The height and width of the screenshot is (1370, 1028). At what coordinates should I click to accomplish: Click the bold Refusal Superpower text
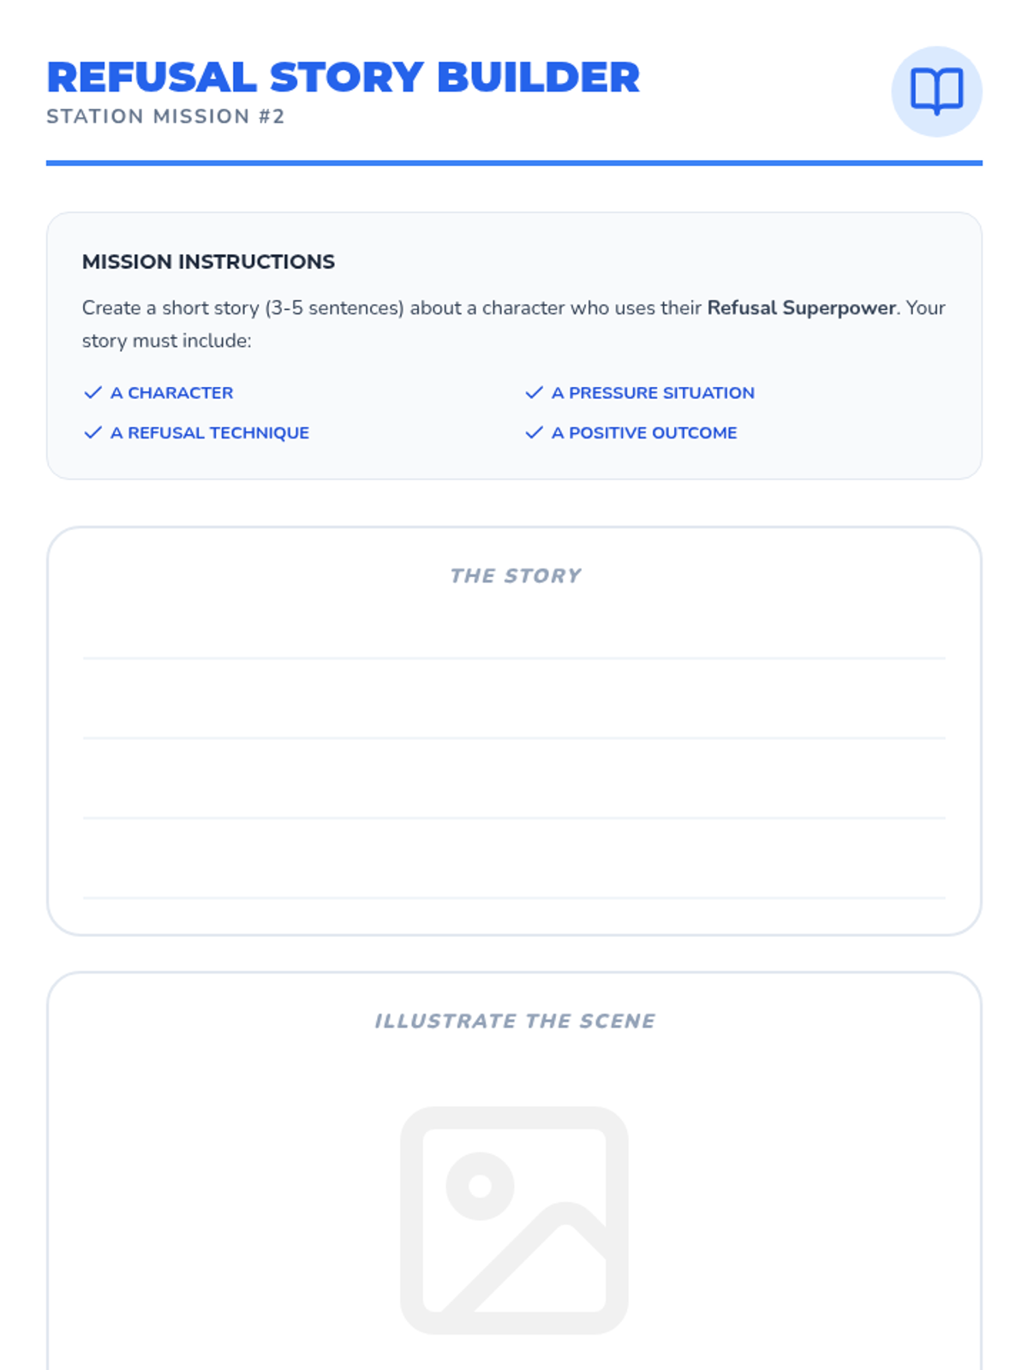coord(801,307)
